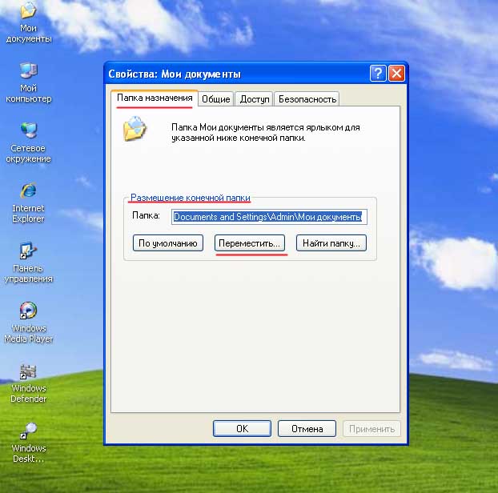Screen dimensions: 498x493
Task: Select the Internet Explorer desktop icon
Action: coord(28,192)
